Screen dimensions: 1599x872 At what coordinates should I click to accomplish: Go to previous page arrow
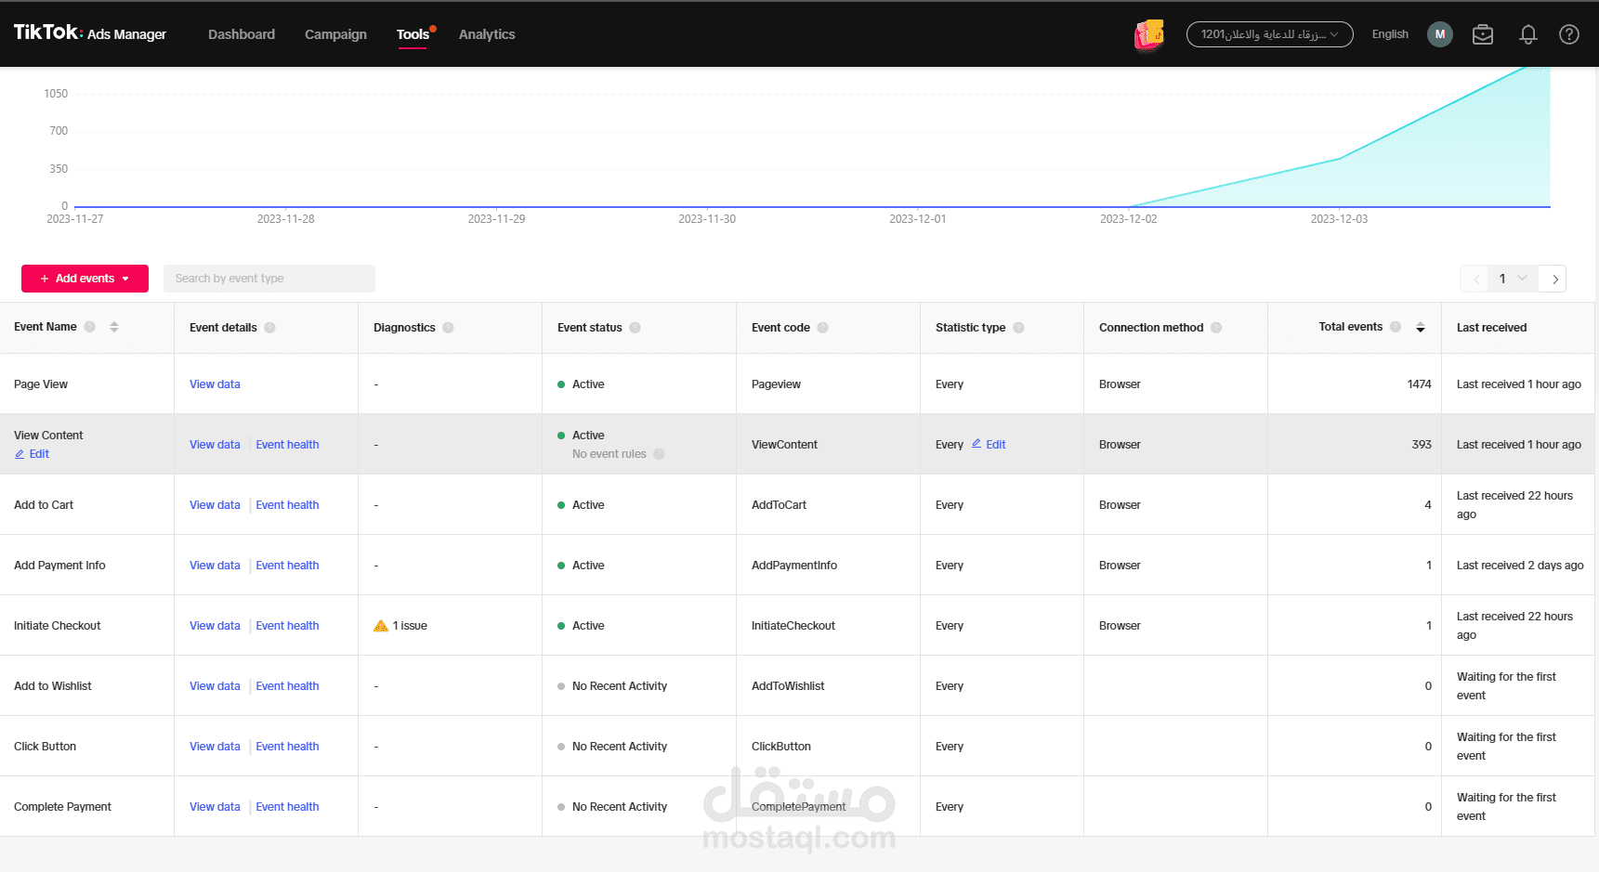click(x=1475, y=279)
